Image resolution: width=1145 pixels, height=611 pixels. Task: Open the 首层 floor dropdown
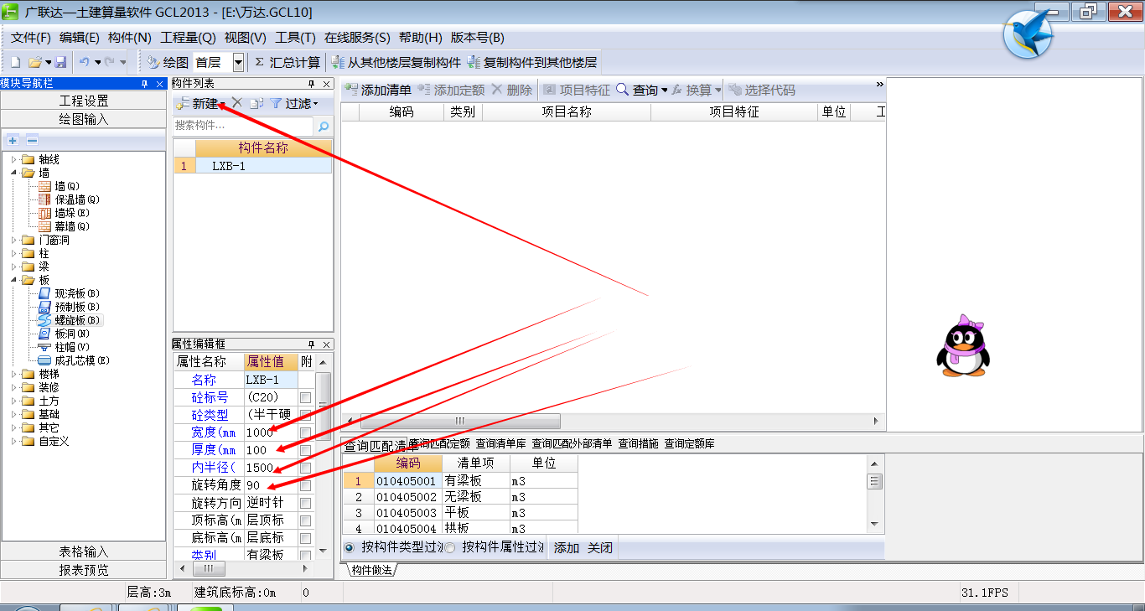[x=238, y=62]
